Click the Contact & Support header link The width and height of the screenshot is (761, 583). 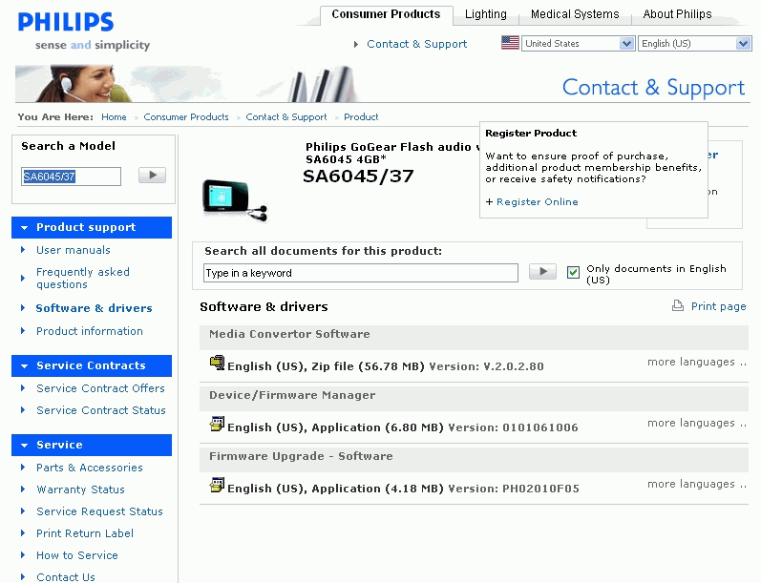[x=417, y=44]
